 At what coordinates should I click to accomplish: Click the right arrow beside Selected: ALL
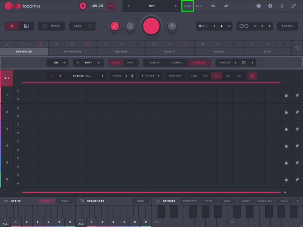point(103,76)
